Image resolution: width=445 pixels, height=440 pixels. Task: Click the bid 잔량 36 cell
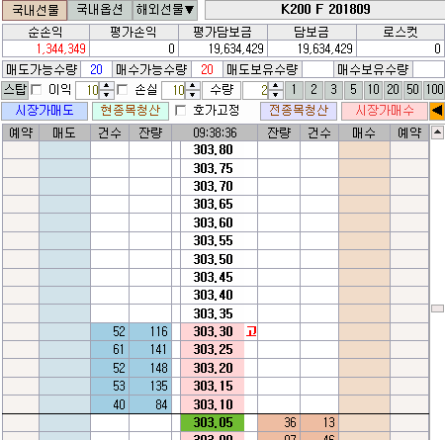pos(279,423)
